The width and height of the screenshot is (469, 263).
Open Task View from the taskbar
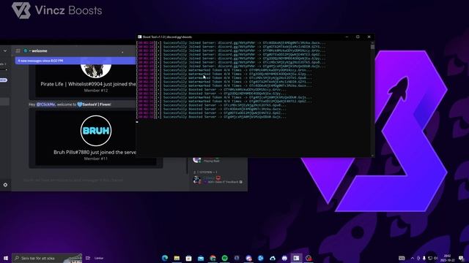88,258
